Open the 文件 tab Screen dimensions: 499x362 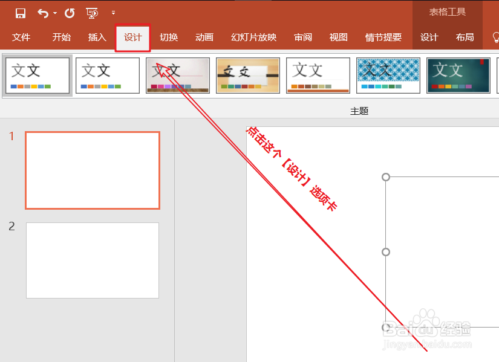[x=21, y=37]
